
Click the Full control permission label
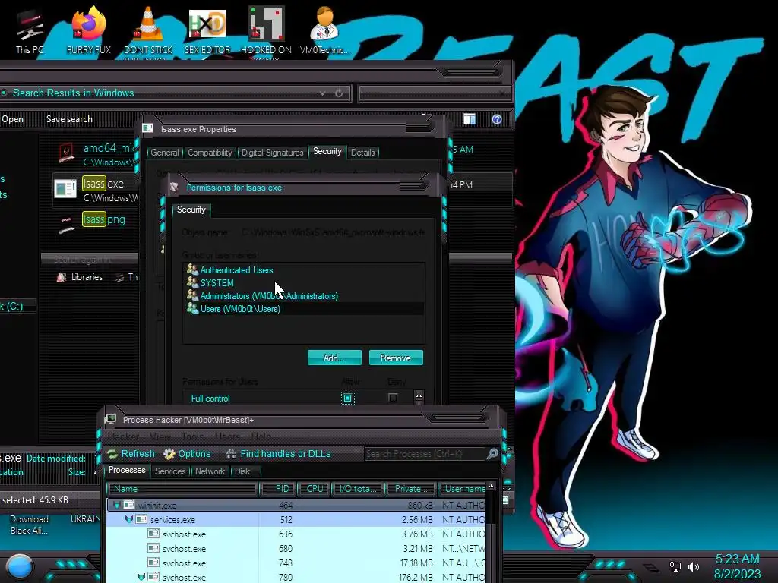point(210,398)
